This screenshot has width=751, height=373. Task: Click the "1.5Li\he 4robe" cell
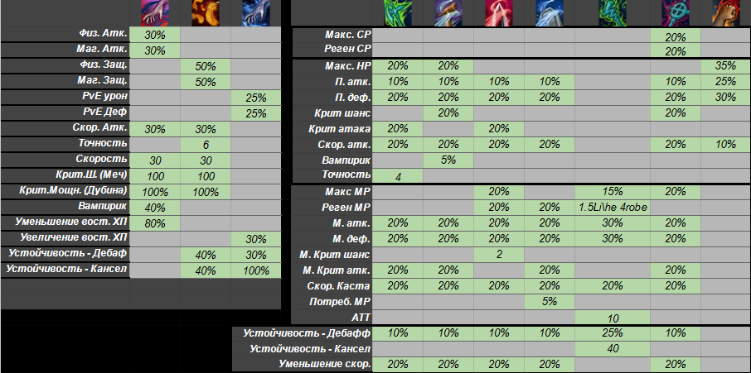tap(613, 206)
